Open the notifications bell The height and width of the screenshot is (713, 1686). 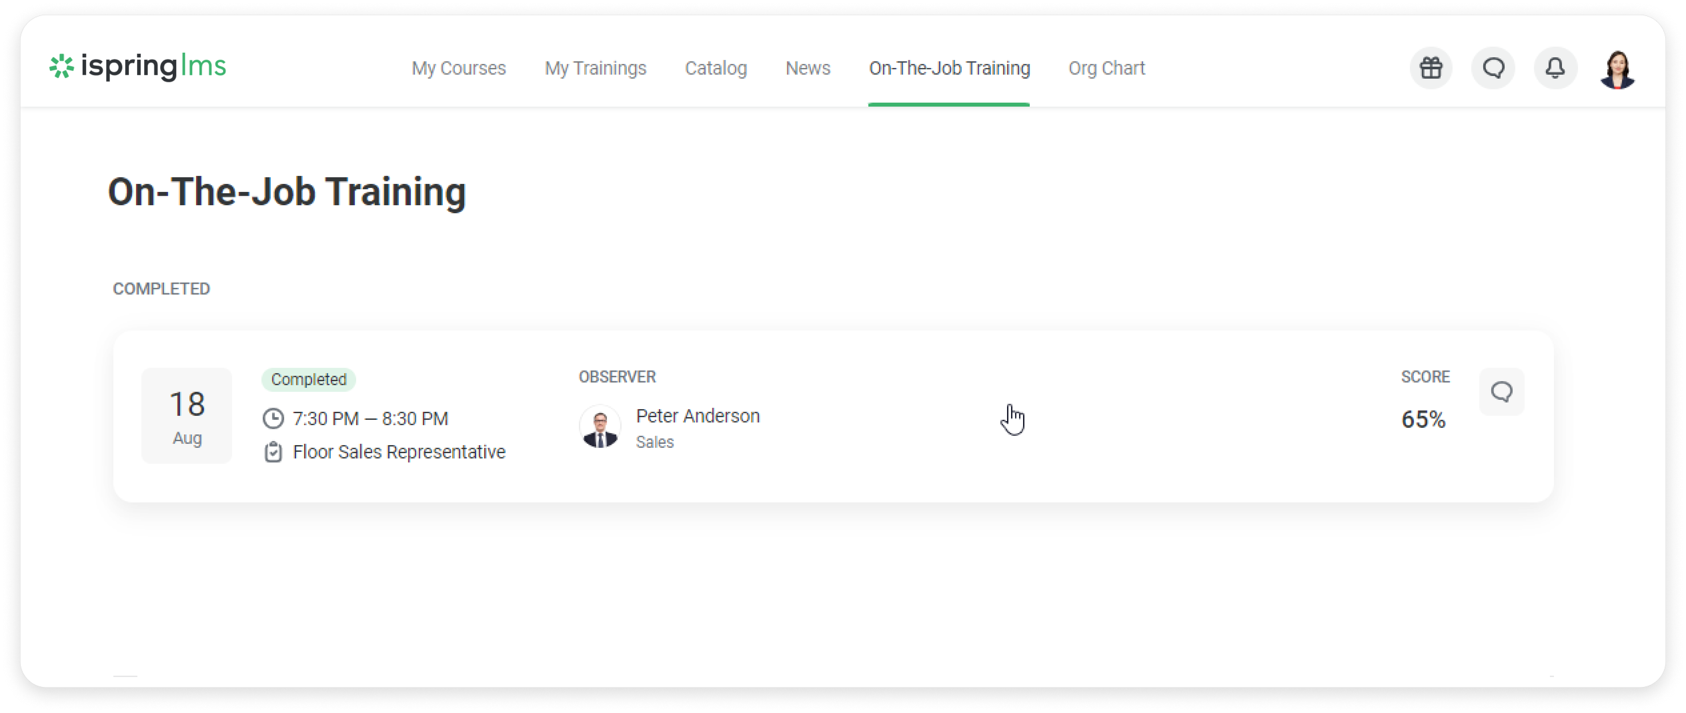coord(1555,68)
